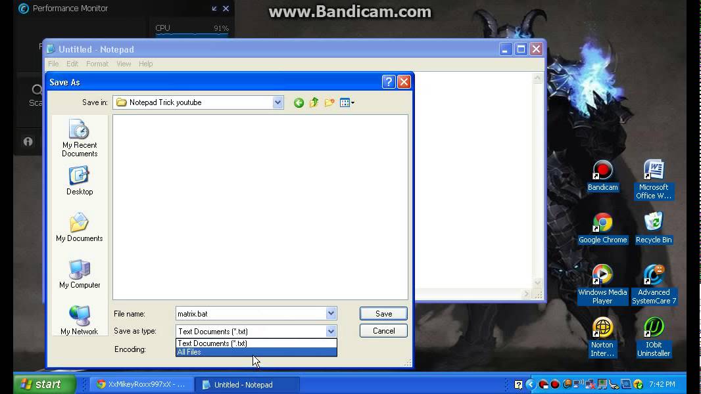Open My Recent Documents place
Viewport: 701px width, 394px height.
80,138
